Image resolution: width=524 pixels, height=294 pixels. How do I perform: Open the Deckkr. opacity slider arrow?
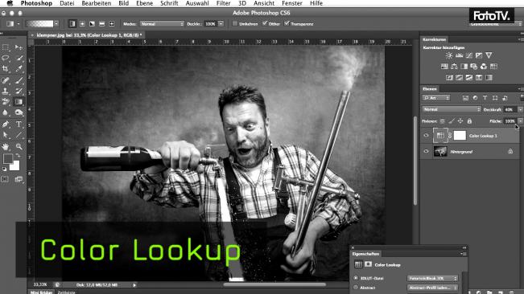pos(221,23)
